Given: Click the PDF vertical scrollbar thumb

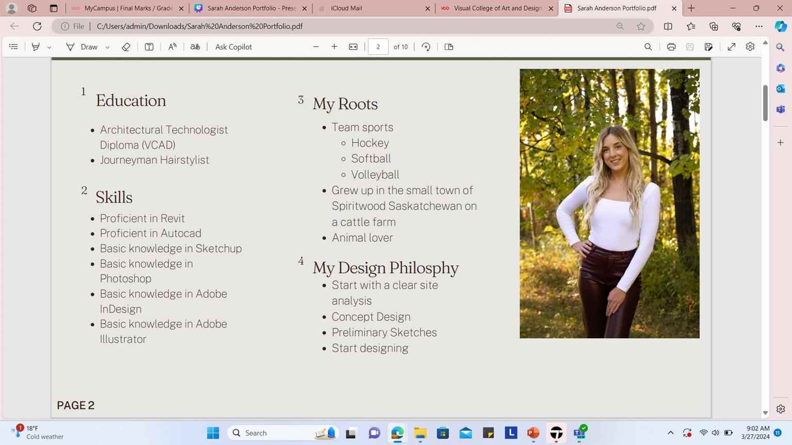Looking at the screenshot, I should 765,103.
